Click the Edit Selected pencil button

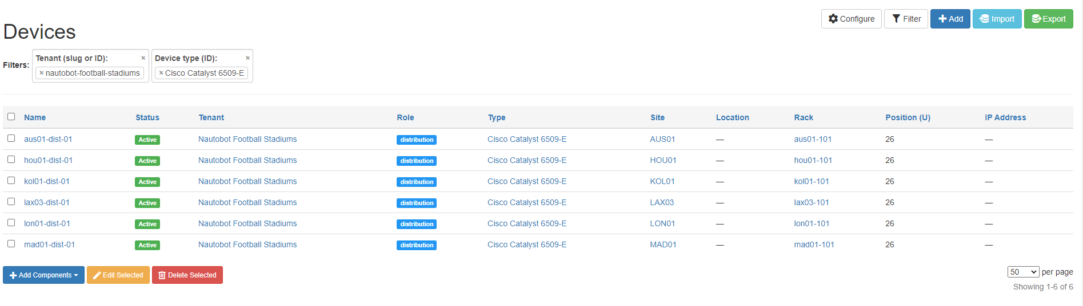click(x=118, y=275)
